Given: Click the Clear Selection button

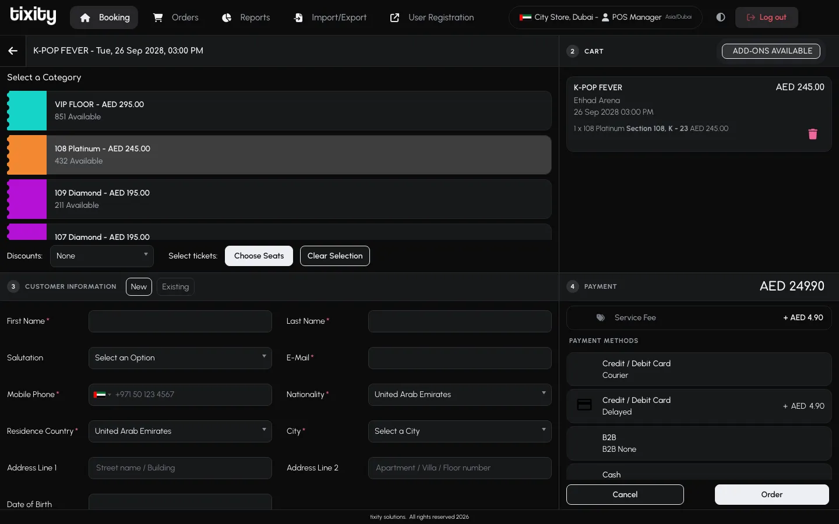Looking at the screenshot, I should (x=335, y=256).
